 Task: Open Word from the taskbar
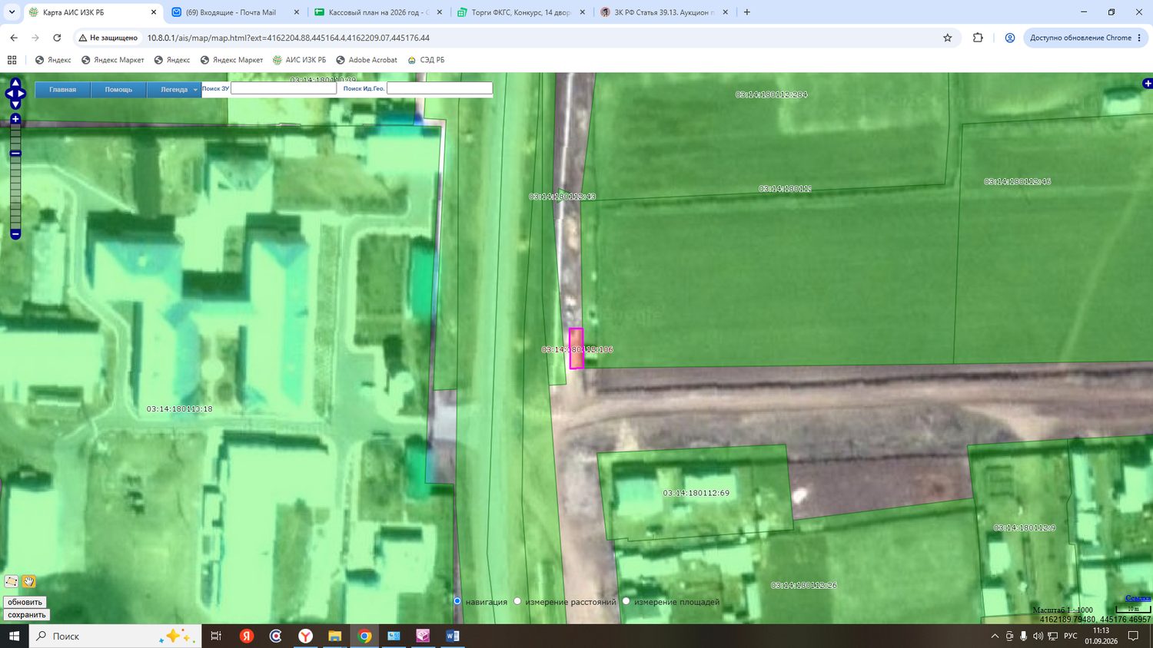coord(453,636)
